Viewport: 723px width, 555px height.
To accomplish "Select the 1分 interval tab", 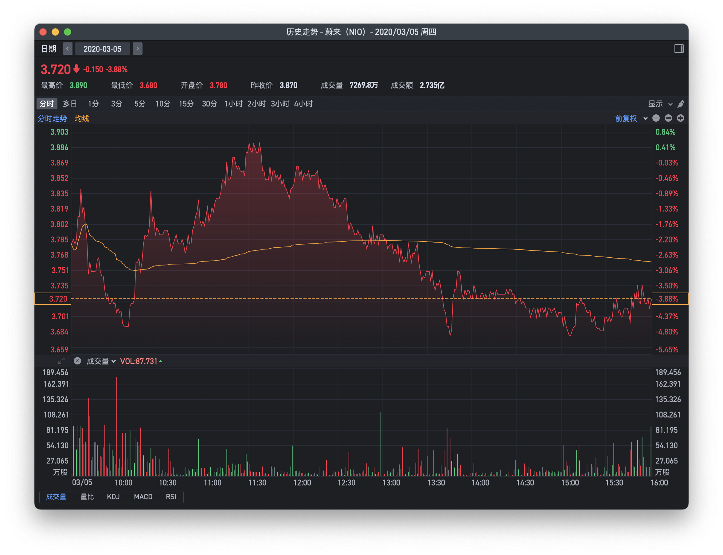I will point(93,104).
